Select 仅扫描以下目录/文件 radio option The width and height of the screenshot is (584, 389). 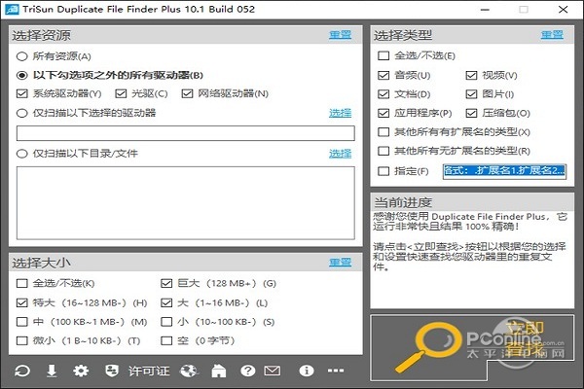(22, 154)
